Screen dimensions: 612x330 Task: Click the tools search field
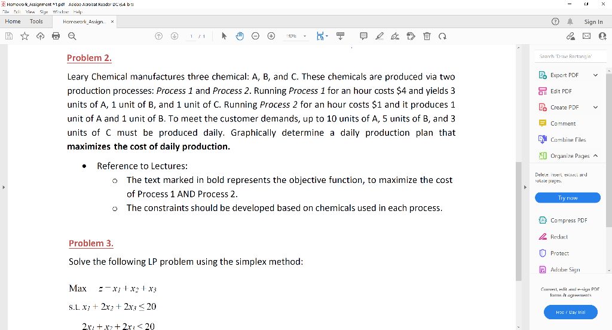(x=570, y=56)
